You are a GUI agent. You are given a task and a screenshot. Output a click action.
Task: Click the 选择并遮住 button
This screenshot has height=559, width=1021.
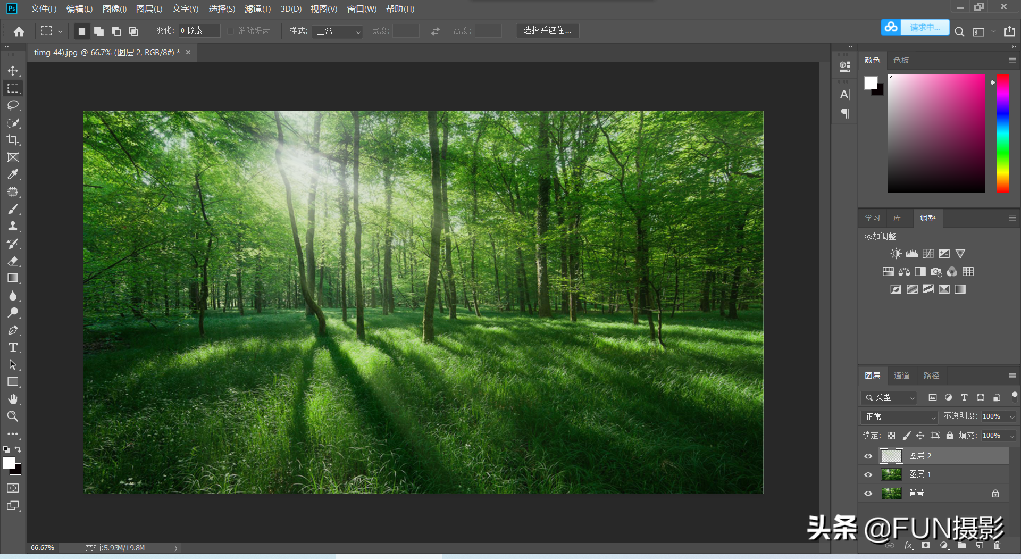tap(548, 30)
